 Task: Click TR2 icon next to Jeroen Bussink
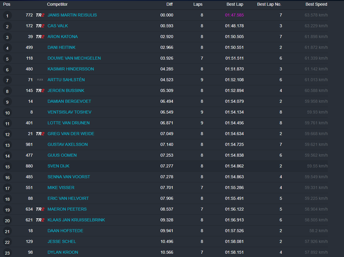coord(40,91)
